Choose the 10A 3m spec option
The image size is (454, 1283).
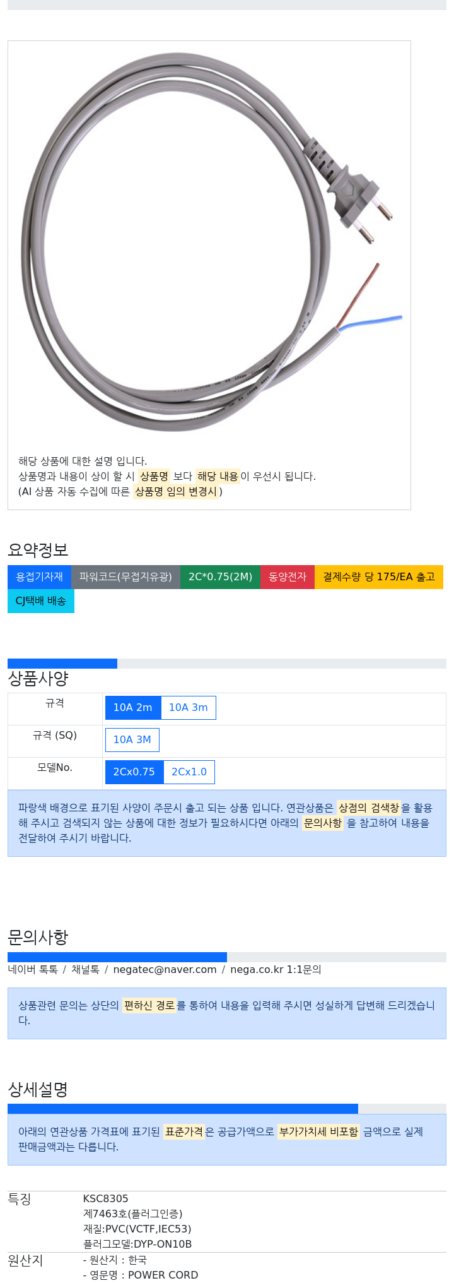point(189,708)
